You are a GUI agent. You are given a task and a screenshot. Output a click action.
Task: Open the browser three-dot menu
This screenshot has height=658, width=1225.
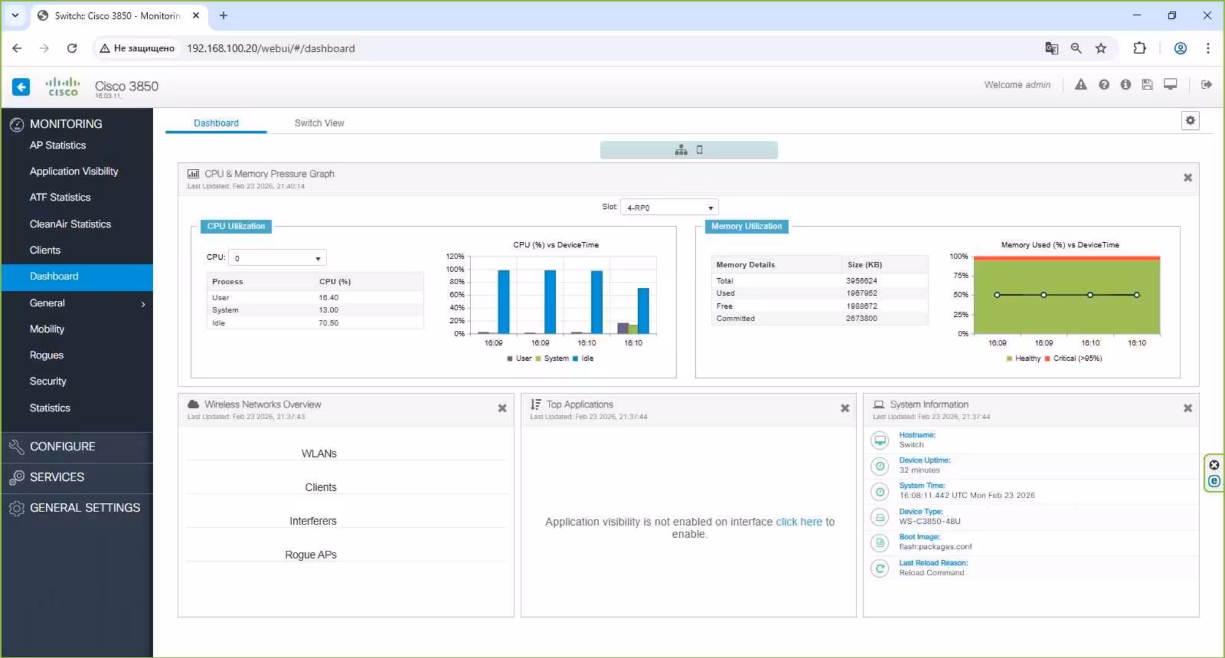coord(1208,48)
